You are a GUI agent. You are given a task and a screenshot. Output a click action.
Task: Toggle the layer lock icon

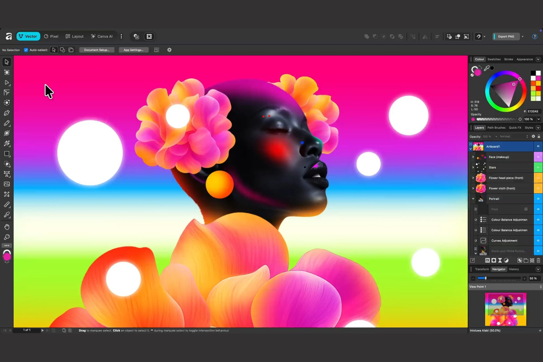pyautogui.click(x=539, y=136)
